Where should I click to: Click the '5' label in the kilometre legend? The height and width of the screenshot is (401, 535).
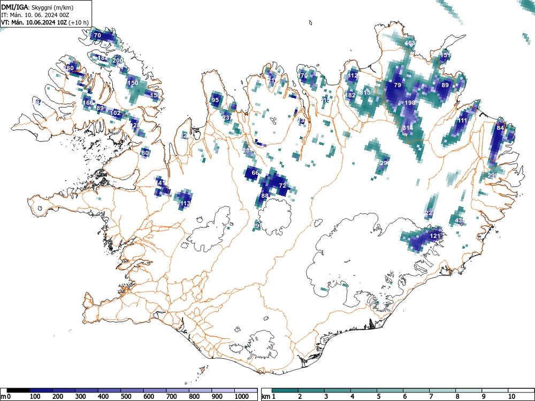pyautogui.click(x=379, y=397)
